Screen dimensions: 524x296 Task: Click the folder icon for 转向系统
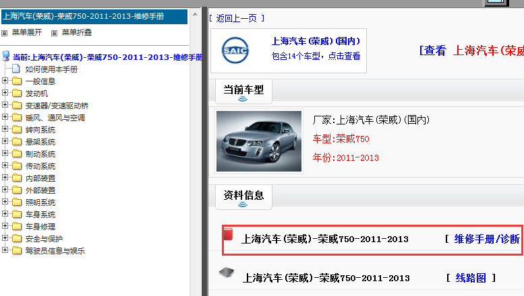coord(17,130)
